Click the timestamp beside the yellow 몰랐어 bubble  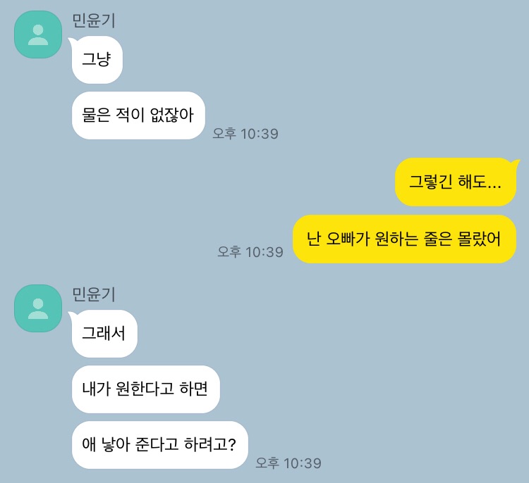click(x=250, y=252)
